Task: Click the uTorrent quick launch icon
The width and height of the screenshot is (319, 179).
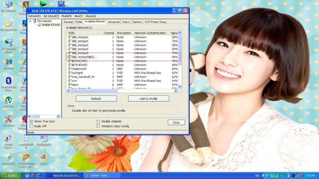Action: (x=27, y=175)
